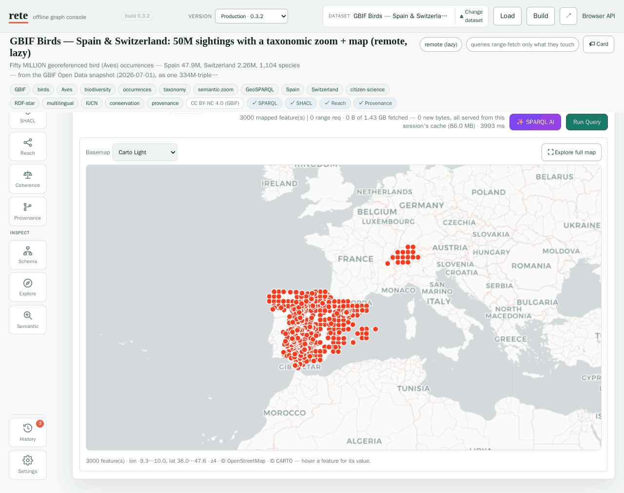Toggle the SHACL check chip
624x493 pixels.
coord(301,103)
